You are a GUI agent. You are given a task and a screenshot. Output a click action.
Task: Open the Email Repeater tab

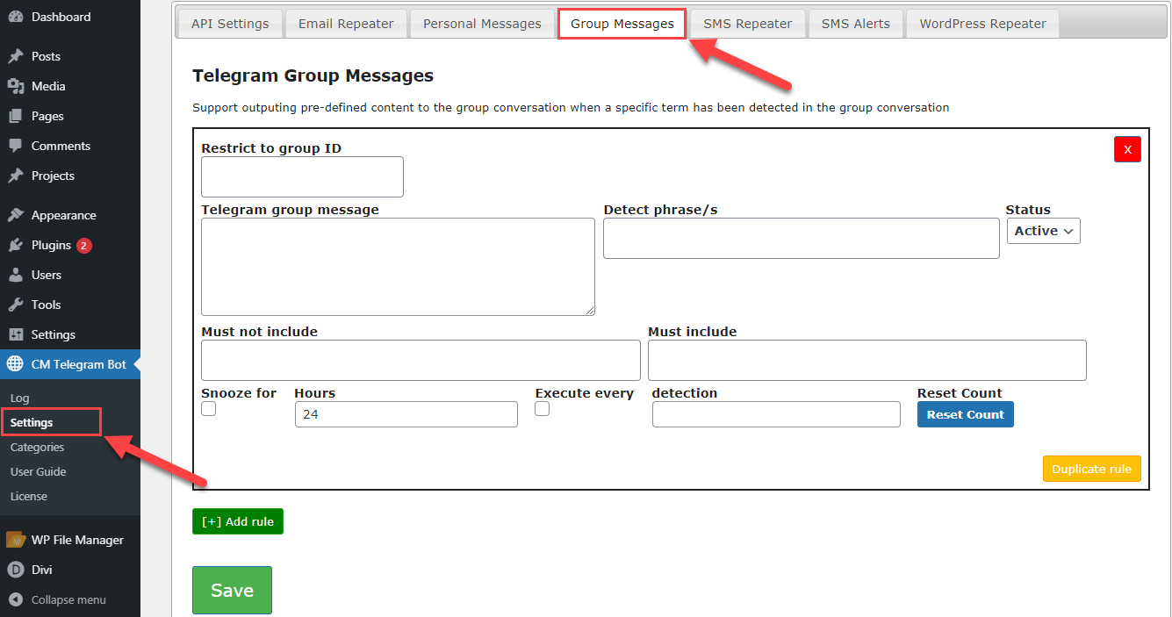pos(346,24)
